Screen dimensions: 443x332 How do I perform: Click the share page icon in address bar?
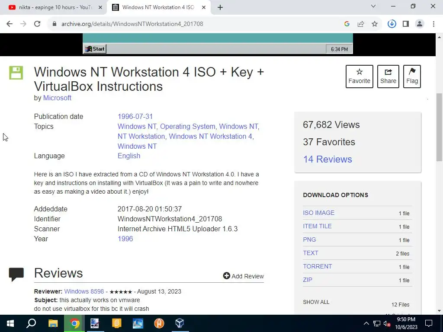pyautogui.click(x=361, y=24)
